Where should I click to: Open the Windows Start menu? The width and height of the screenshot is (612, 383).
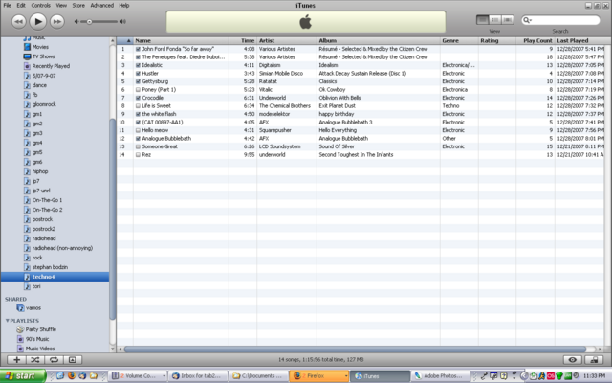click(x=23, y=376)
